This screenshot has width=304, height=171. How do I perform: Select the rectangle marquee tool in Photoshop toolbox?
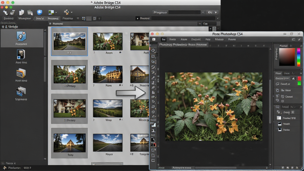tap(153, 56)
